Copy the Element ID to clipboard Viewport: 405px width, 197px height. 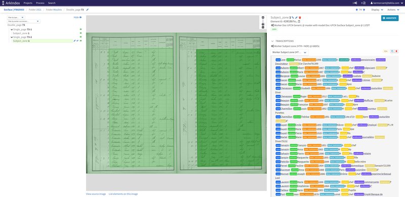(299, 21)
